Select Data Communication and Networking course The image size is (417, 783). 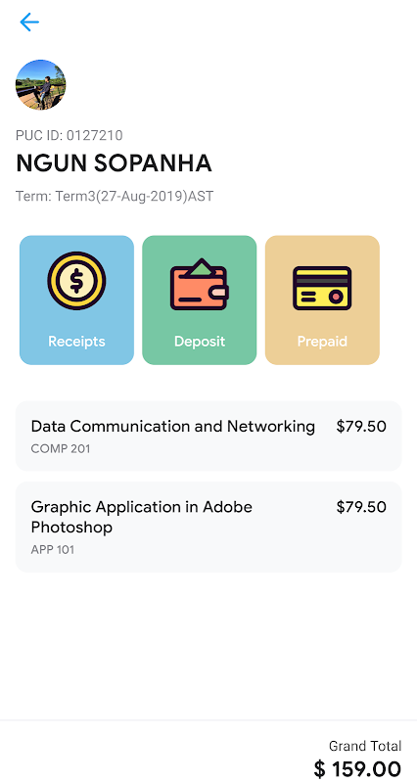208,436
